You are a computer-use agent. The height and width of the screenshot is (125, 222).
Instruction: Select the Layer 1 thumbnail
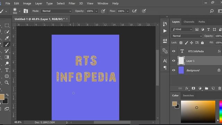point(181,61)
